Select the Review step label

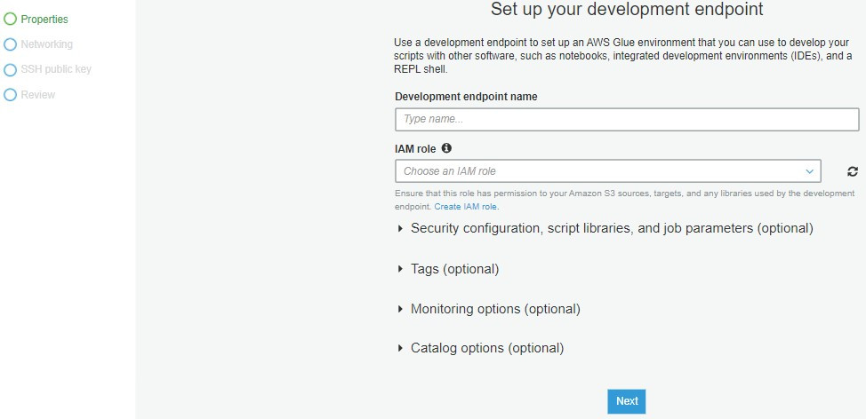pos(38,94)
